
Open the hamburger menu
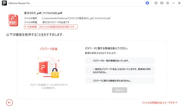point(168,3)
